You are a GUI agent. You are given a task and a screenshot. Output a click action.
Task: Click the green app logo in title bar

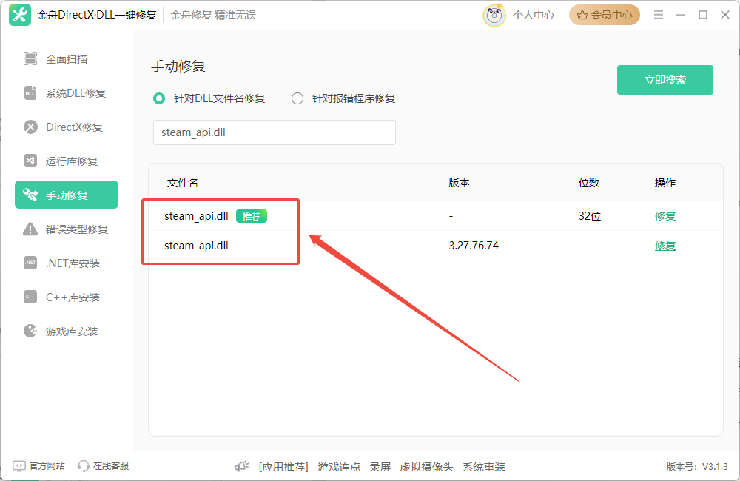(20, 15)
